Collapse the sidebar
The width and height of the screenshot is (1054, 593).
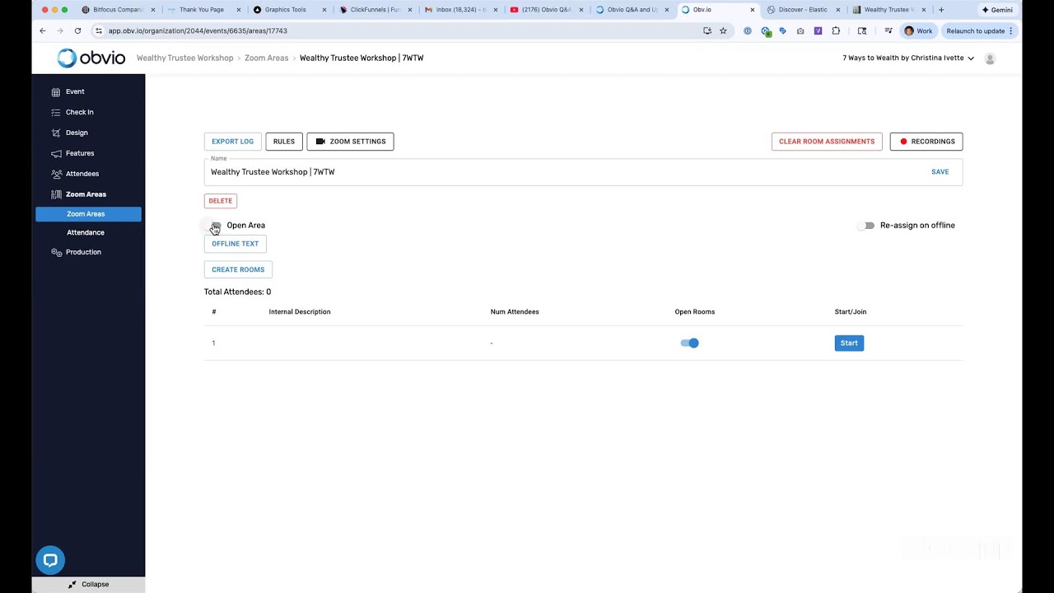89,585
